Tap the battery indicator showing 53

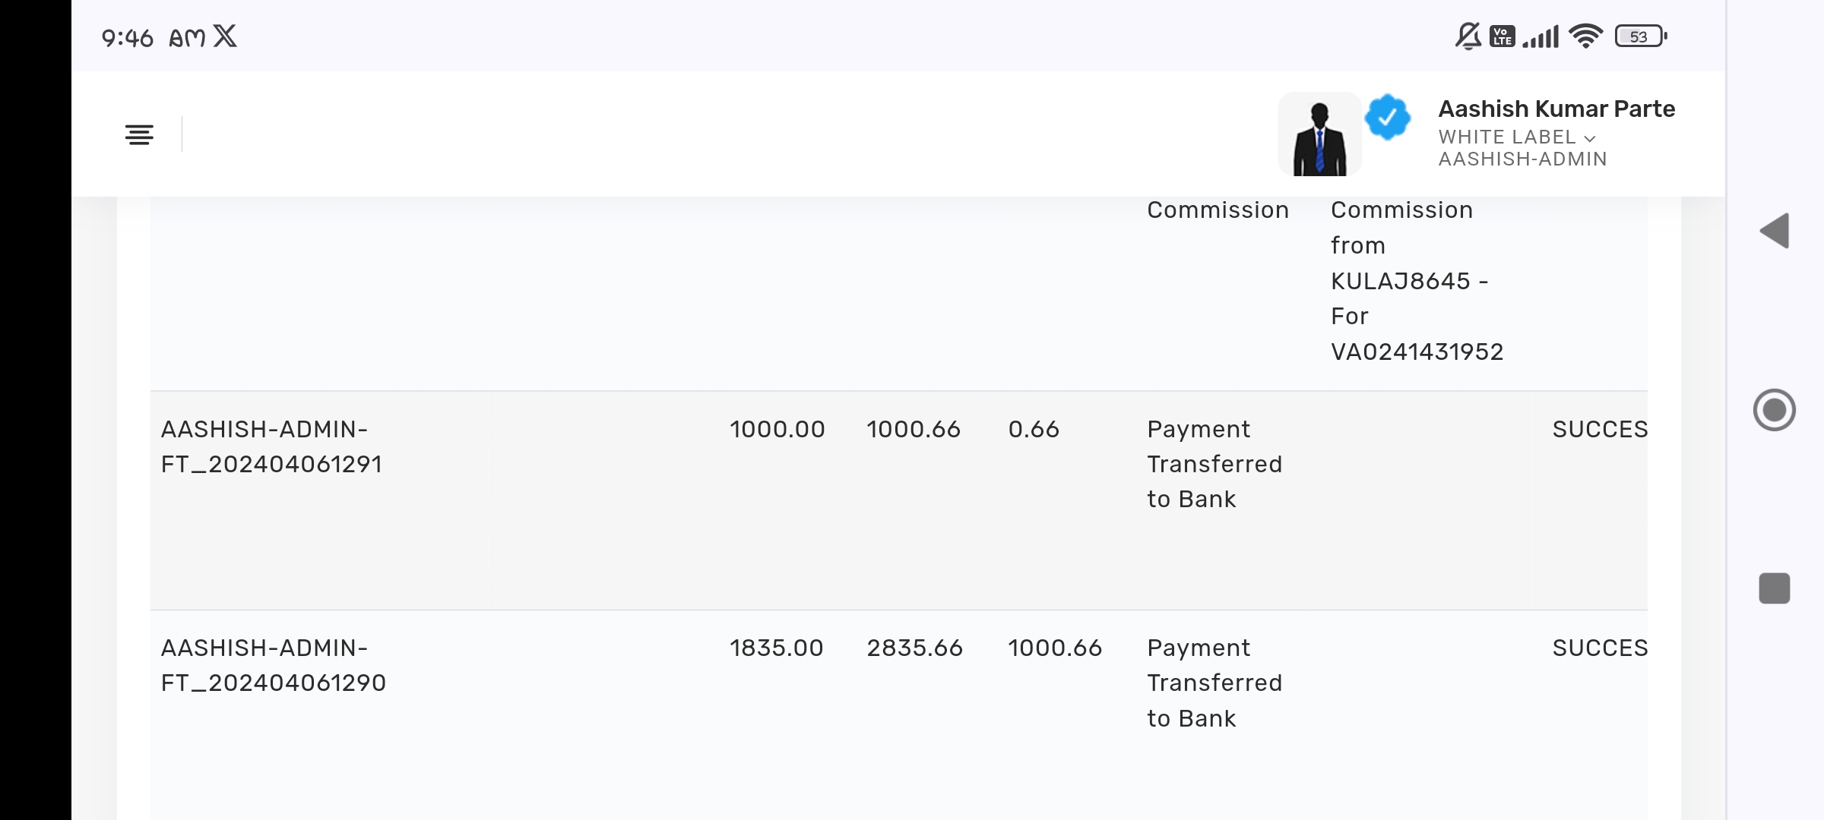[1640, 36]
